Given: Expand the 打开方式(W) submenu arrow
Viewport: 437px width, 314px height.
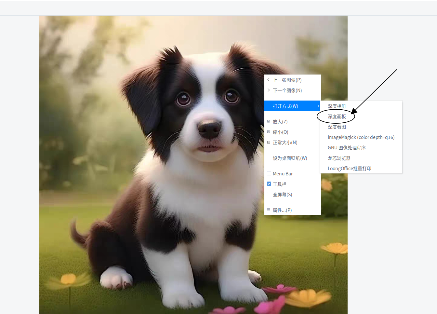Looking at the screenshot, I should [x=318, y=106].
